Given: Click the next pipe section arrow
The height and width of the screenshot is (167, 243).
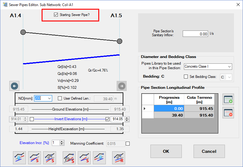Looking at the screenshot, I should [x=121, y=86].
